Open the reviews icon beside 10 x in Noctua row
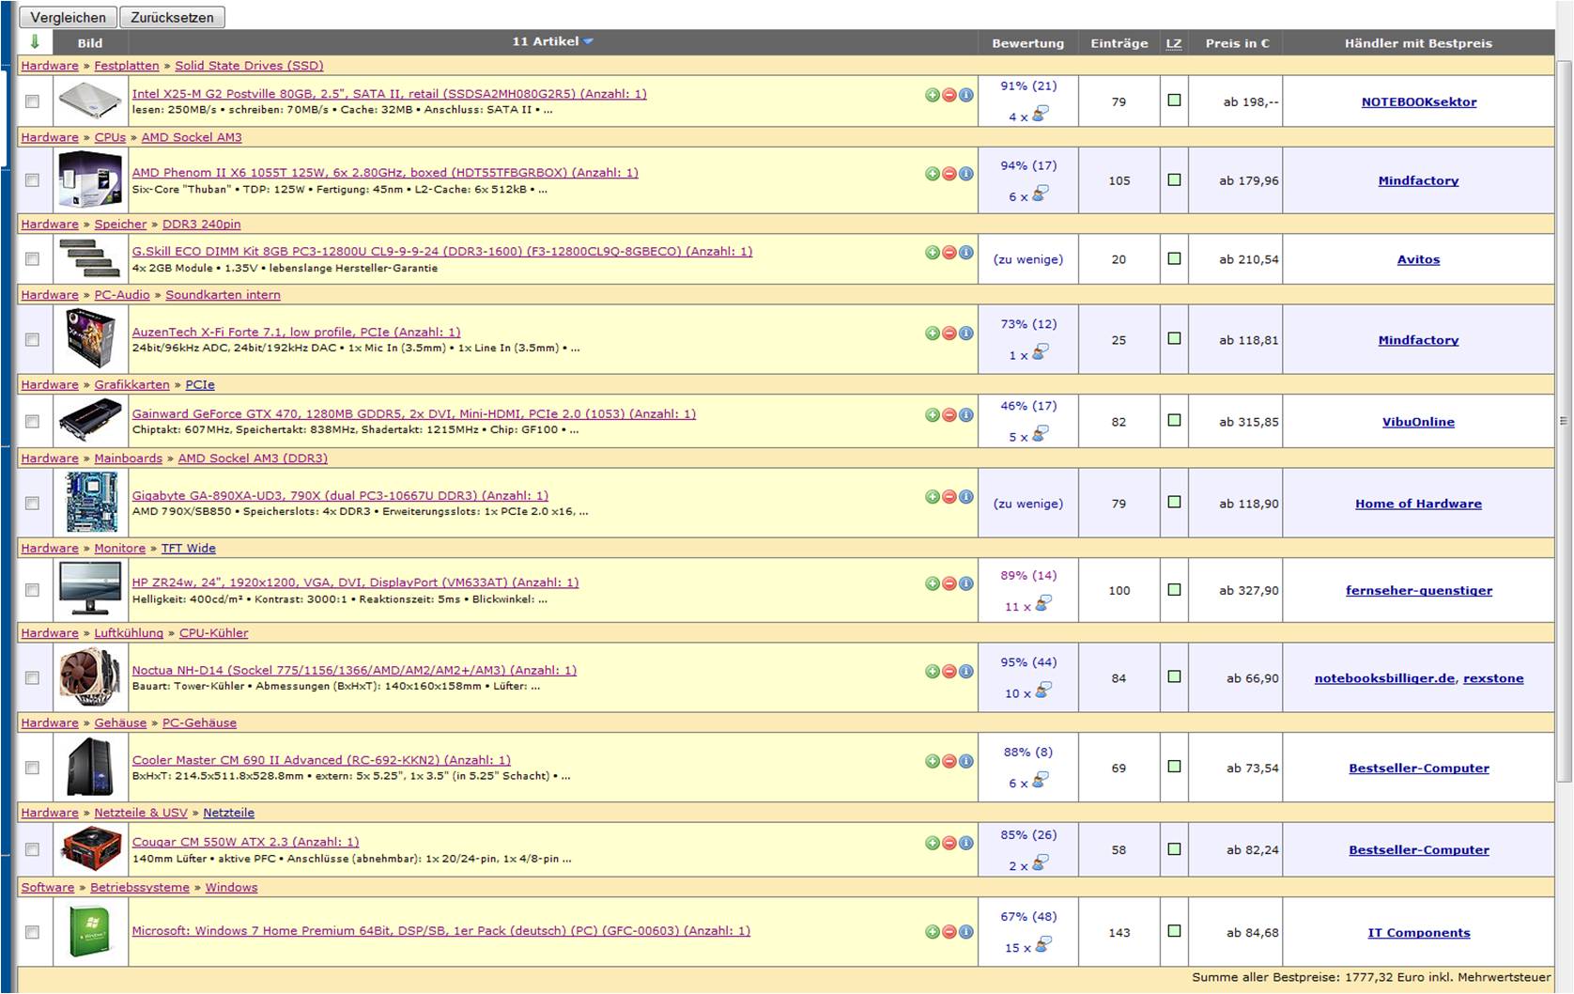Screen dimensions: 1574x994 click(x=1042, y=691)
